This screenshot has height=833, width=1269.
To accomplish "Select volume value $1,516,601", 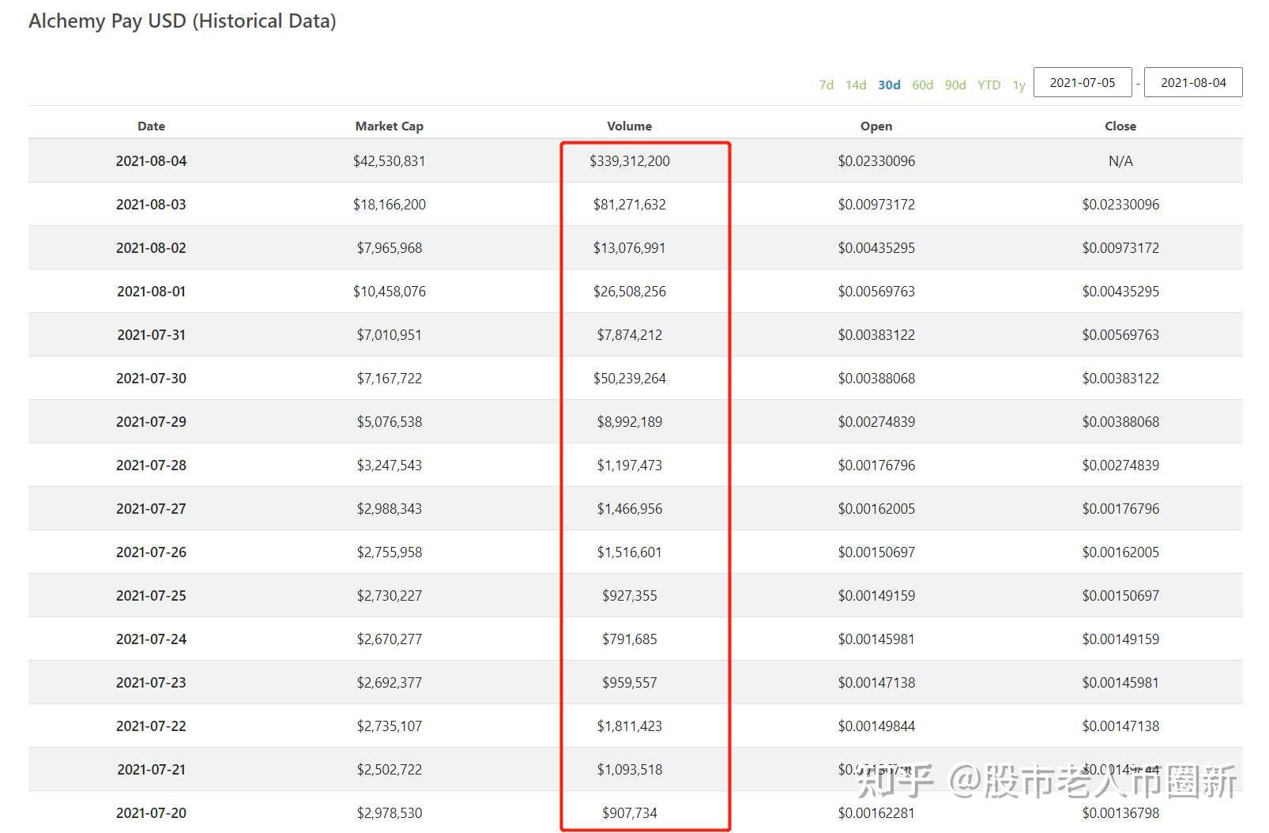I will pyautogui.click(x=629, y=552).
